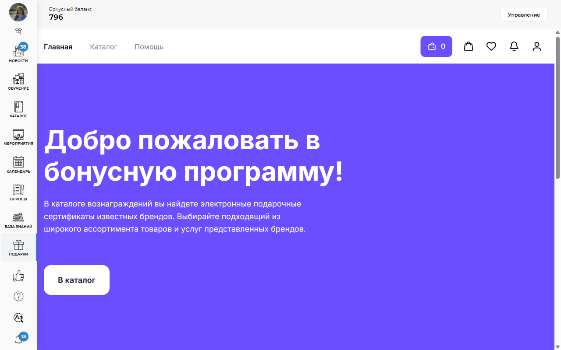Select the Подарки sidebar item
Screen dimensions: 561x350
(18, 248)
